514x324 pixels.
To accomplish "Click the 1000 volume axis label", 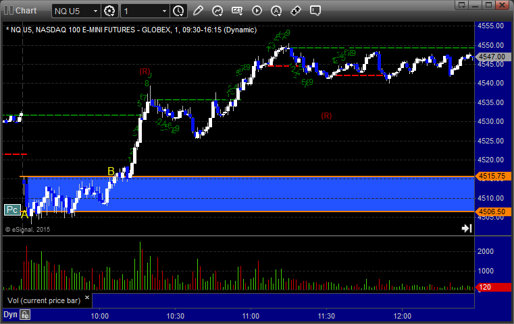I will tap(486, 271).
